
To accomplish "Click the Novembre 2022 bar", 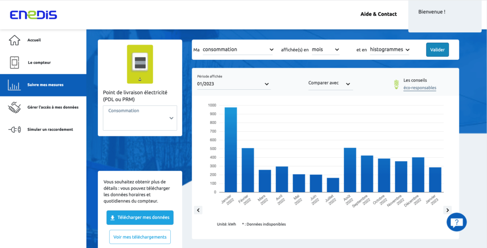I will click(x=401, y=177).
